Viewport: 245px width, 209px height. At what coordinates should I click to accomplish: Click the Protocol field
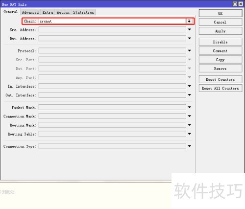[112, 51]
